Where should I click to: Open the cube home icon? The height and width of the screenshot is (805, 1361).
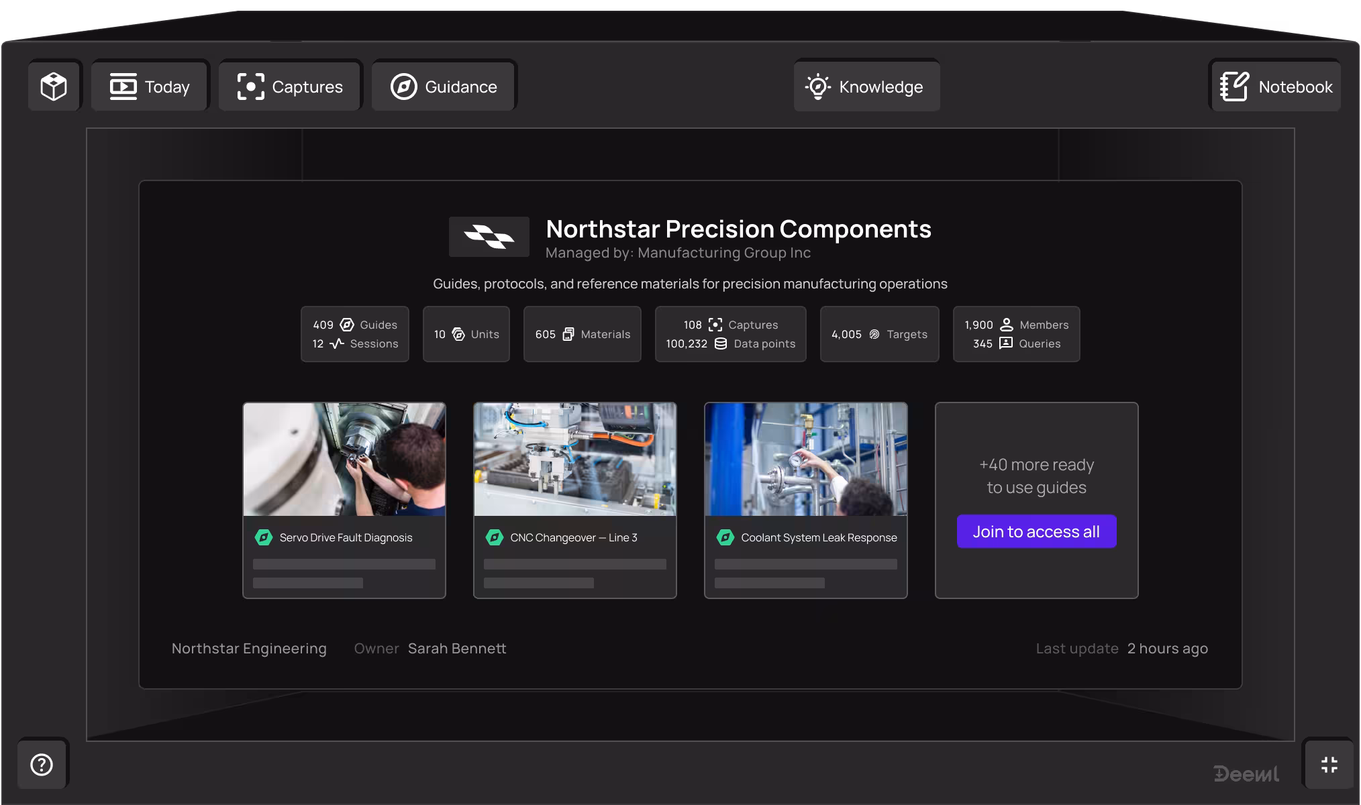pos(54,87)
